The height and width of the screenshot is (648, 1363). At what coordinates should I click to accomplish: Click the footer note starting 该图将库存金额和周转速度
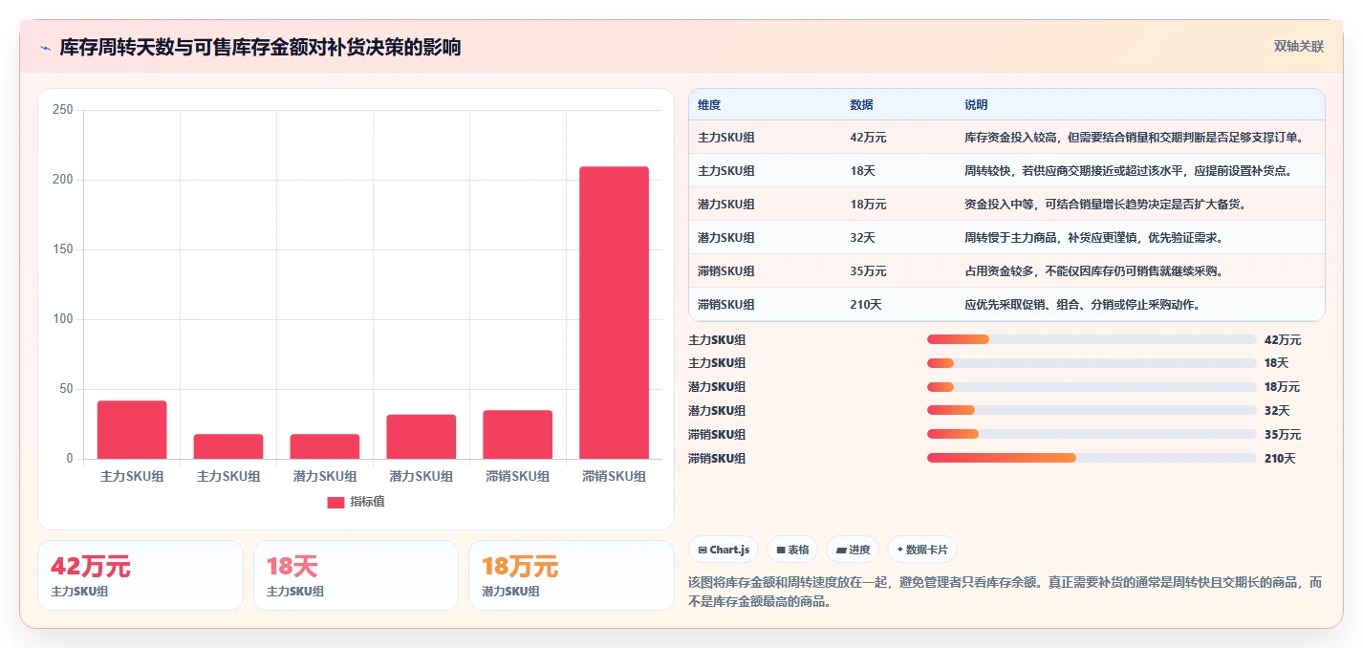[x=1006, y=592]
